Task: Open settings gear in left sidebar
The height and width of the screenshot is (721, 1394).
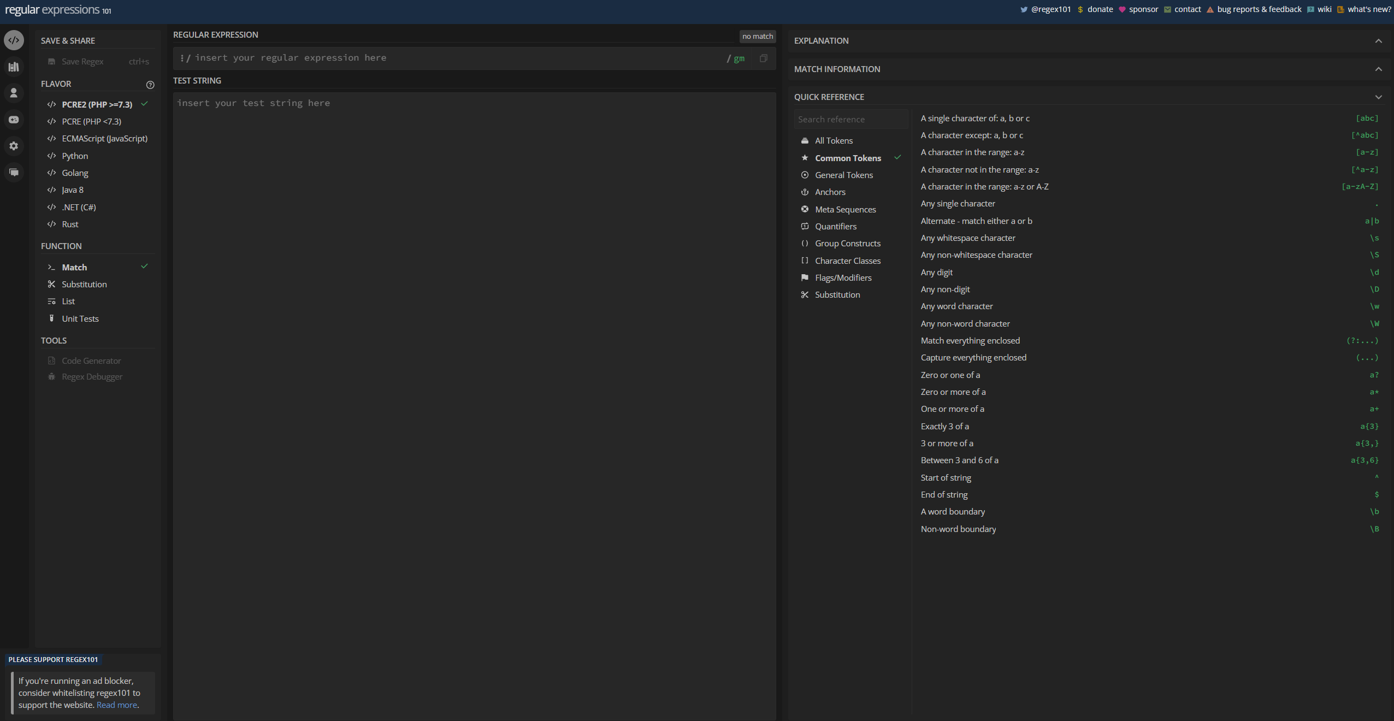Action: pyautogui.click(x=14, y=146)
